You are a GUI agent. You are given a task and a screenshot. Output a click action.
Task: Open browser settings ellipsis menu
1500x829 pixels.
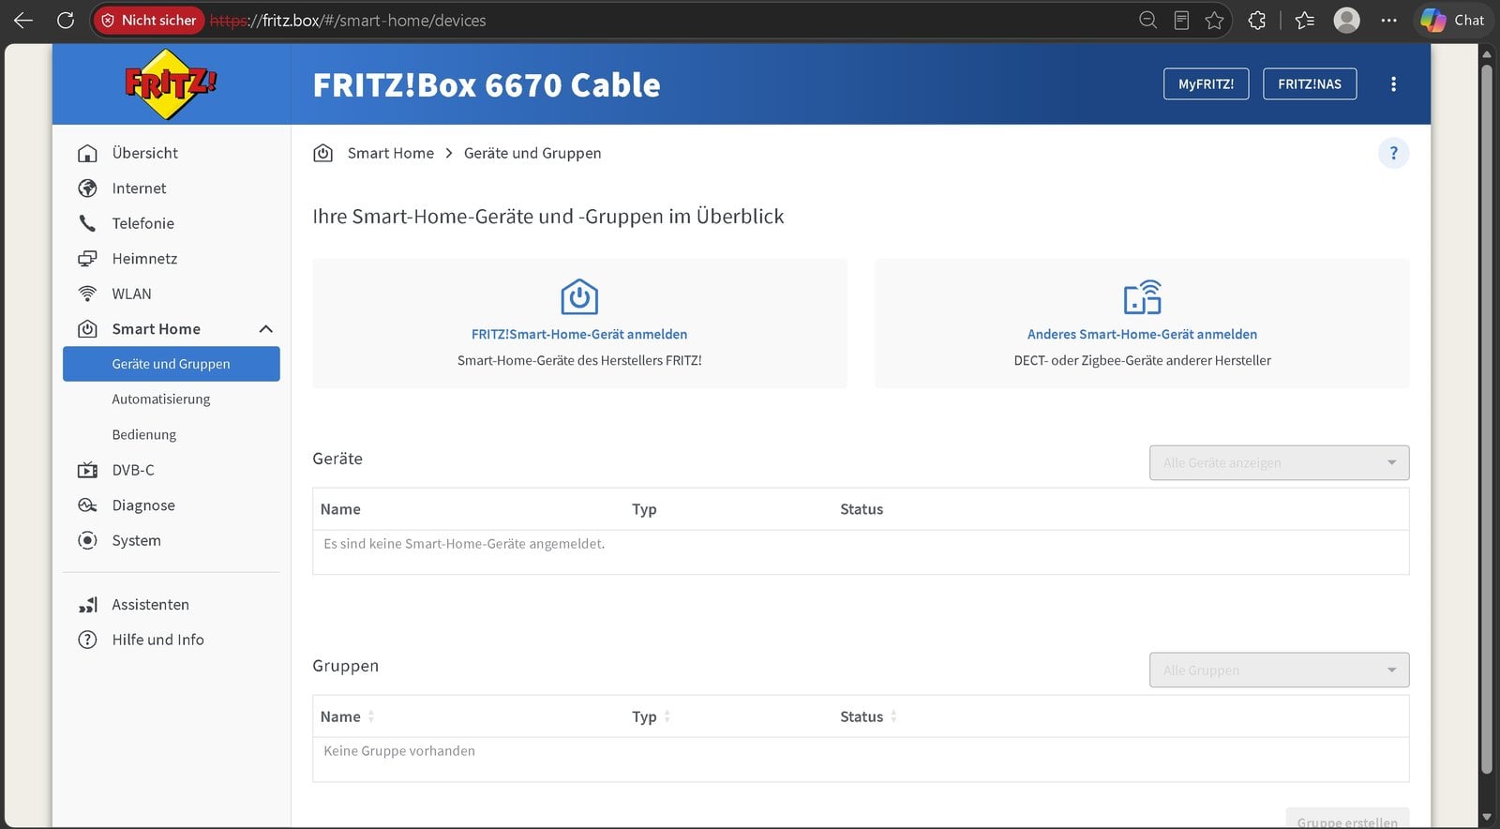(x=1389, y=20)
